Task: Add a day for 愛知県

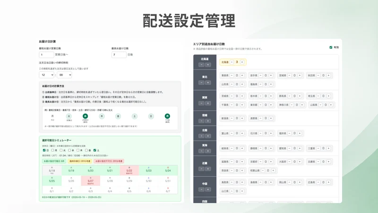Action: (300, 148)
